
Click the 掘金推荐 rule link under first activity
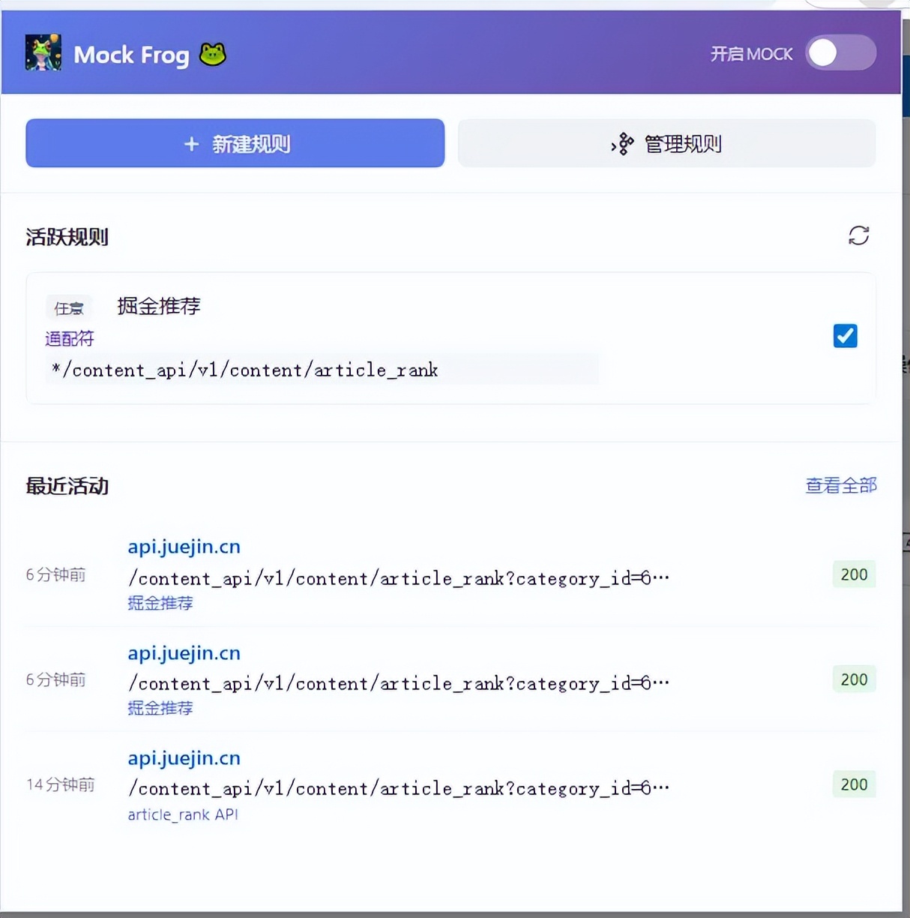(160, 603)
